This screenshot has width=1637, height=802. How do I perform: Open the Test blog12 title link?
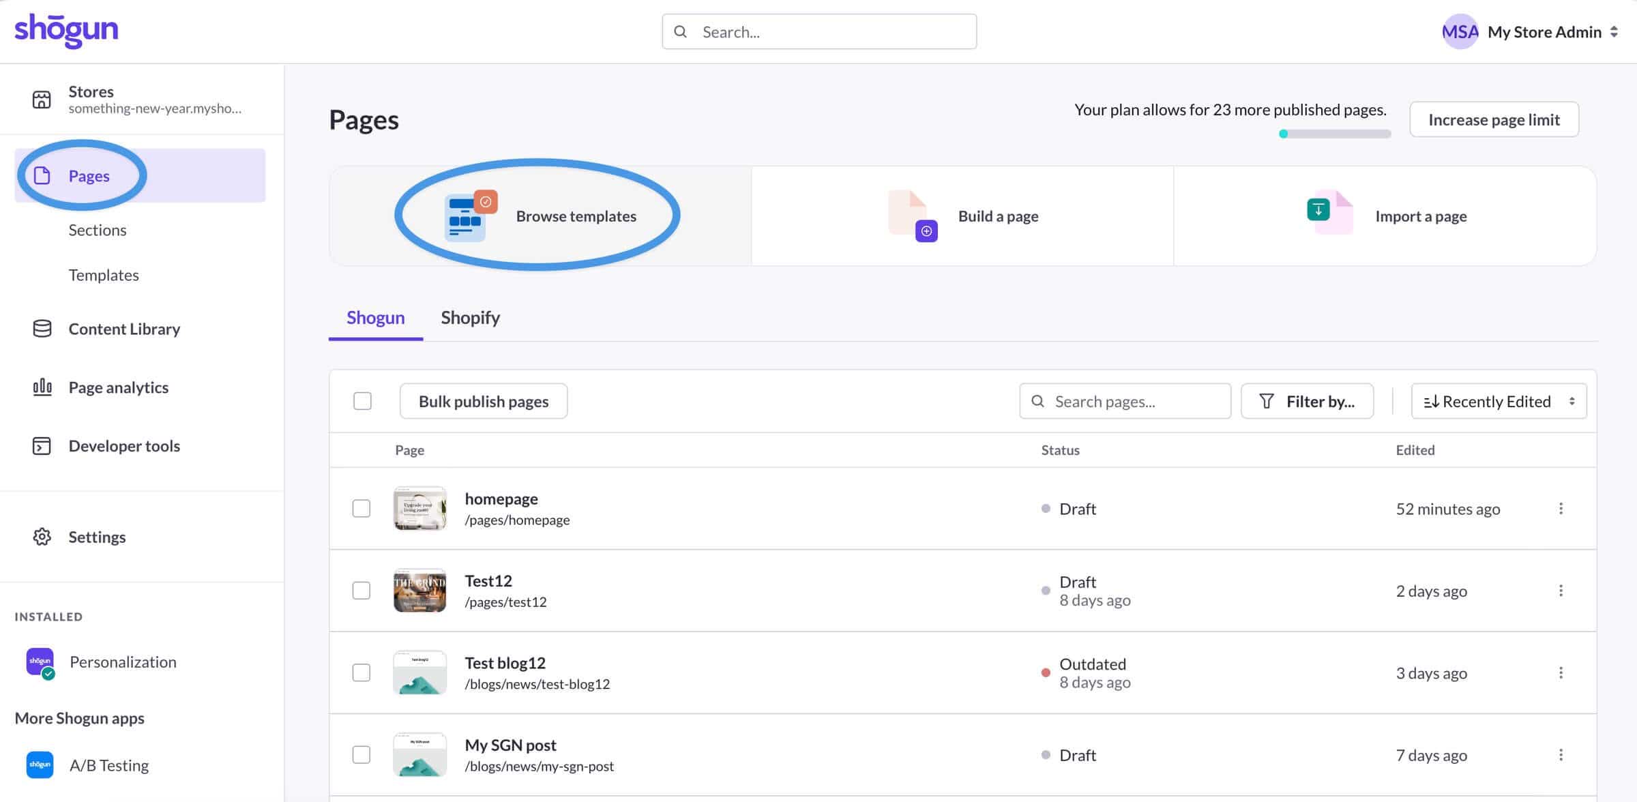[x=505, y=663]
